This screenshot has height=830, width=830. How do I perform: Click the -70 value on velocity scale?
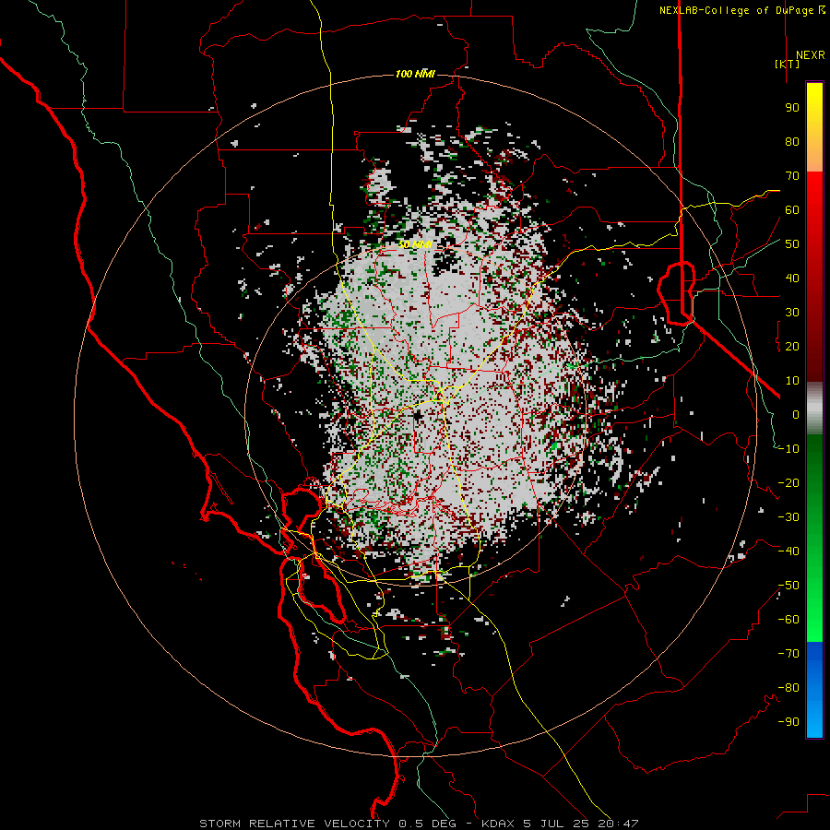[x=788, y=654]
